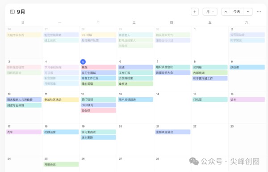Open the 数据分析大会 event
The image size is (268, 172).
point(173,73)
